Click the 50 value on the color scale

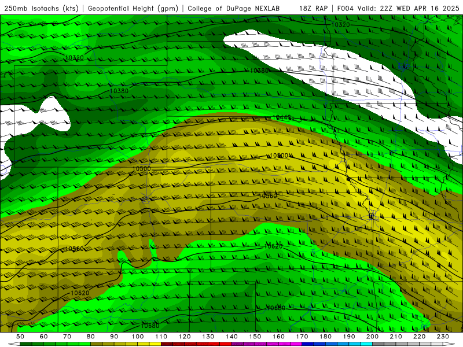click(20, 337)
